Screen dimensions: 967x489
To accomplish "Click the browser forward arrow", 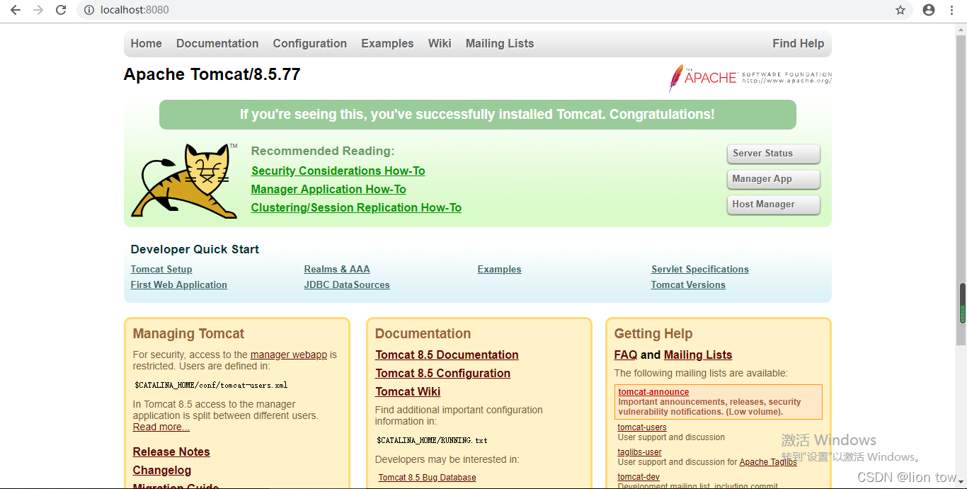I will point(38,10).
